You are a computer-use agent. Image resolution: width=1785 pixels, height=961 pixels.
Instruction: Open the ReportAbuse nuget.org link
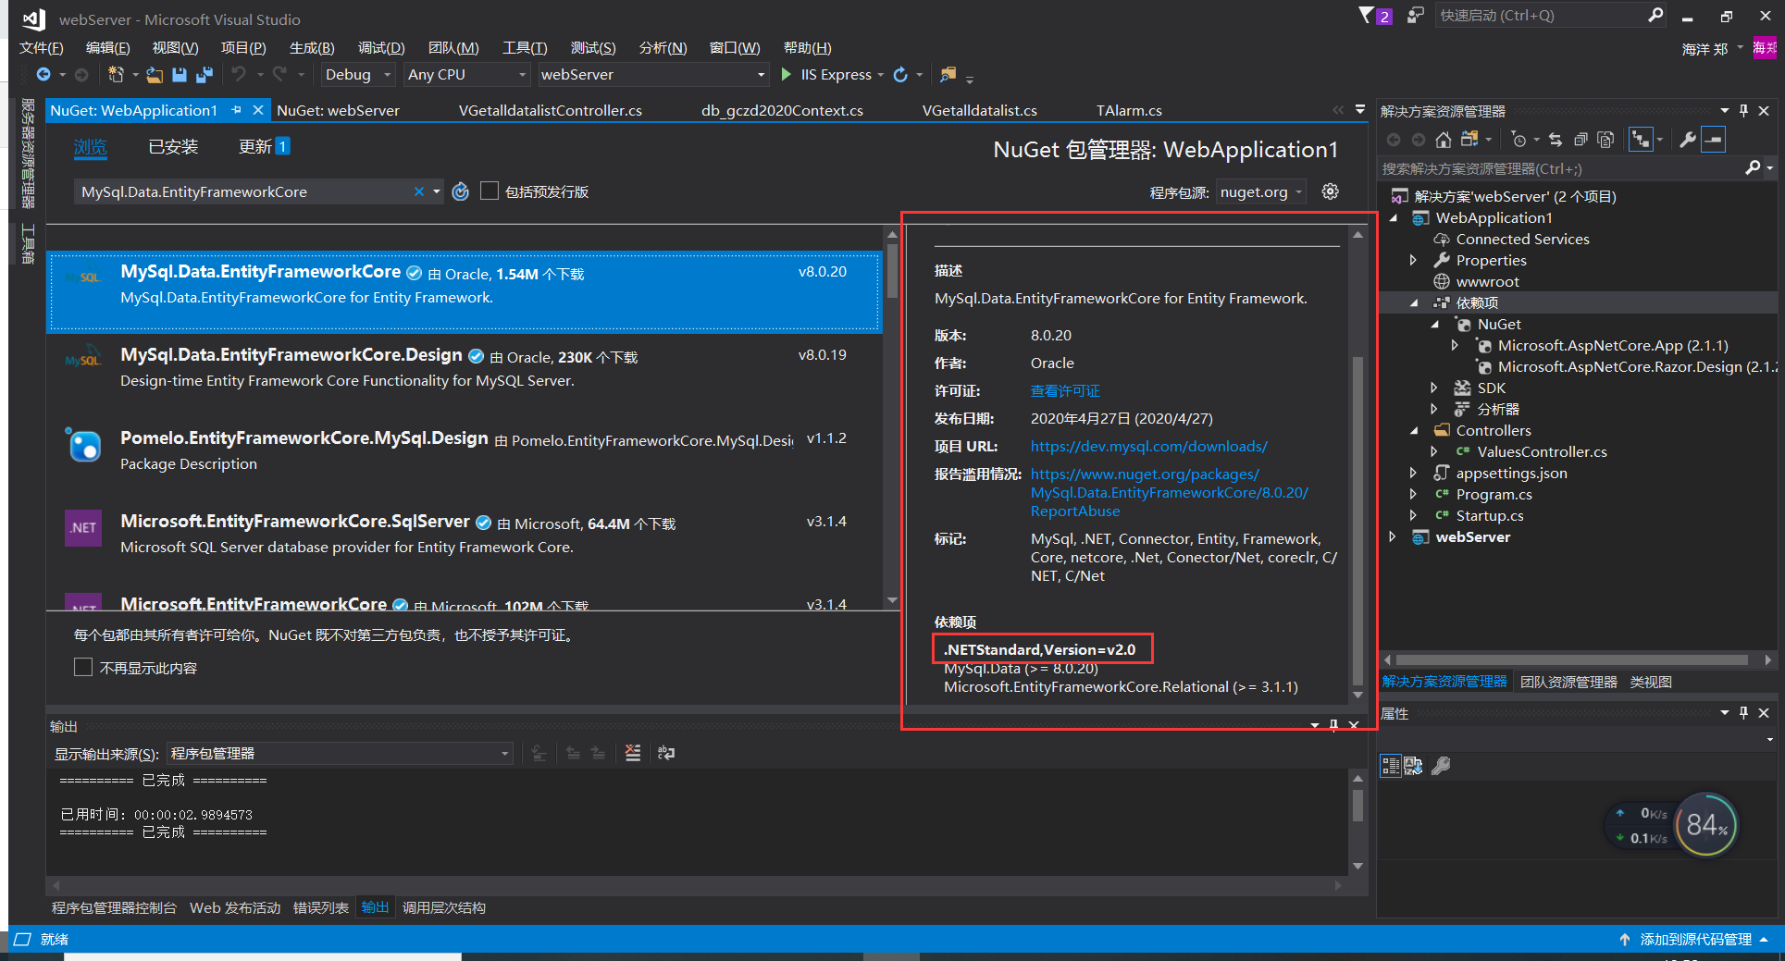1169,493
